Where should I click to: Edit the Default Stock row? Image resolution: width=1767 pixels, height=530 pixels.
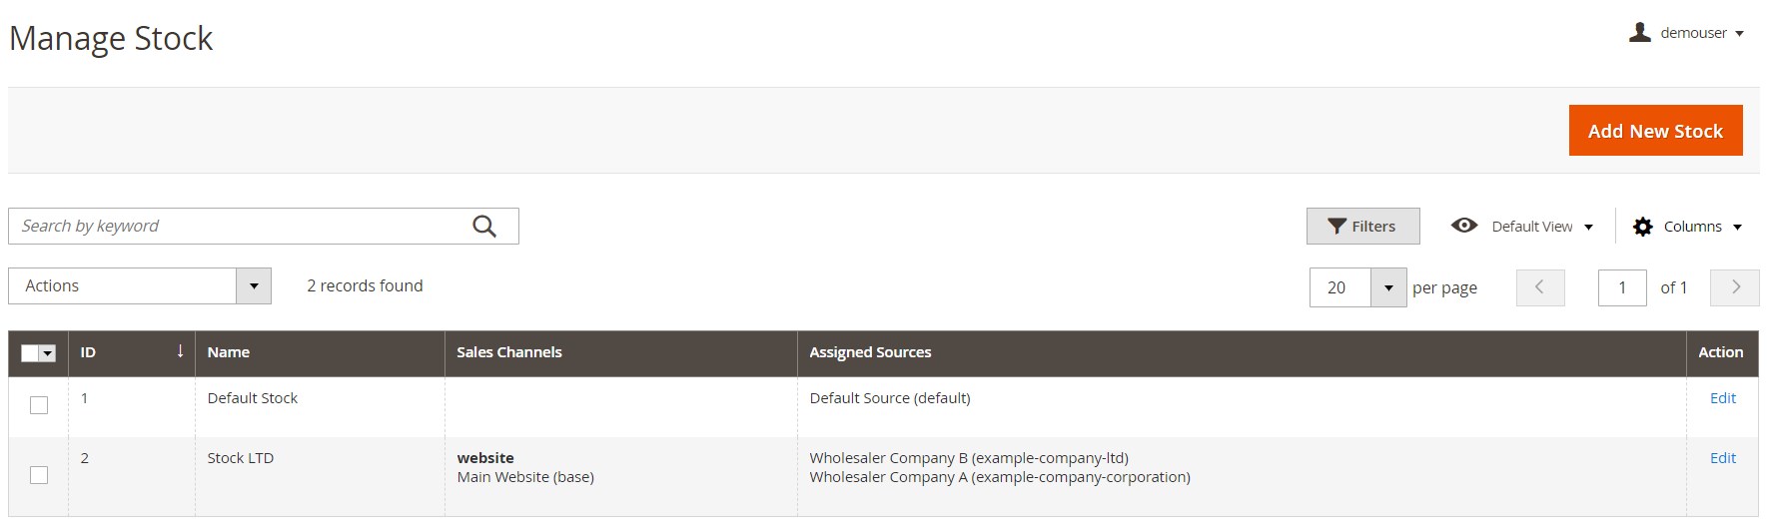pos(1723,398)
